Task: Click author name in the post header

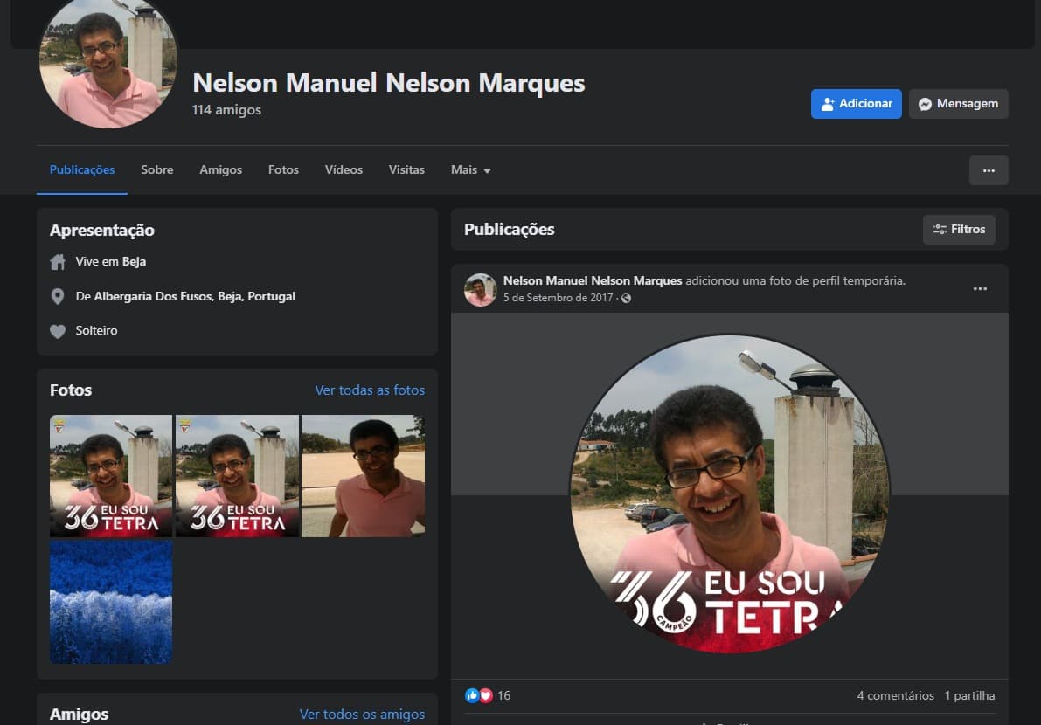Action: 593,280
